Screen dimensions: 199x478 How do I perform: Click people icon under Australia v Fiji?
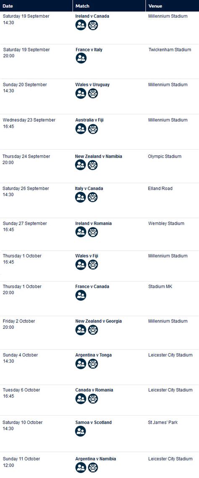(x=81, y=129)
